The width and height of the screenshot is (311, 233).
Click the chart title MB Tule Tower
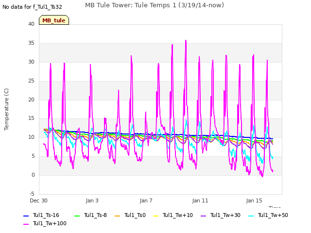click(x=155, y=5)
